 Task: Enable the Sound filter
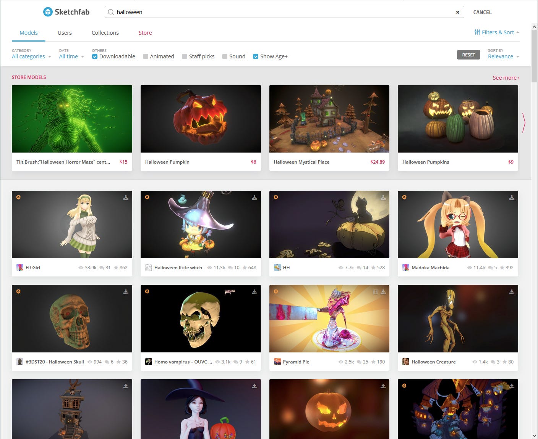pyautogui.click(x=225, y=56)
